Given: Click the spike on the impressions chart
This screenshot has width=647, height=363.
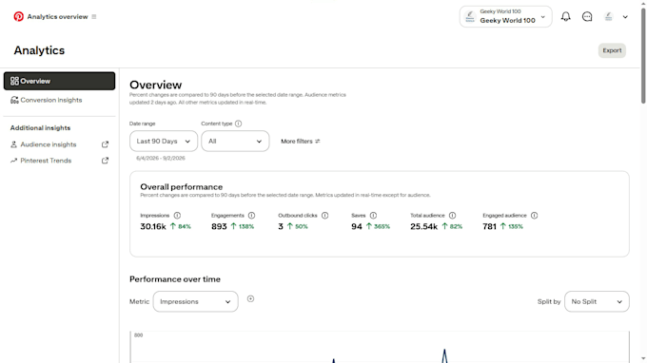Looking at the screenshot, I should tap(444, 355).
